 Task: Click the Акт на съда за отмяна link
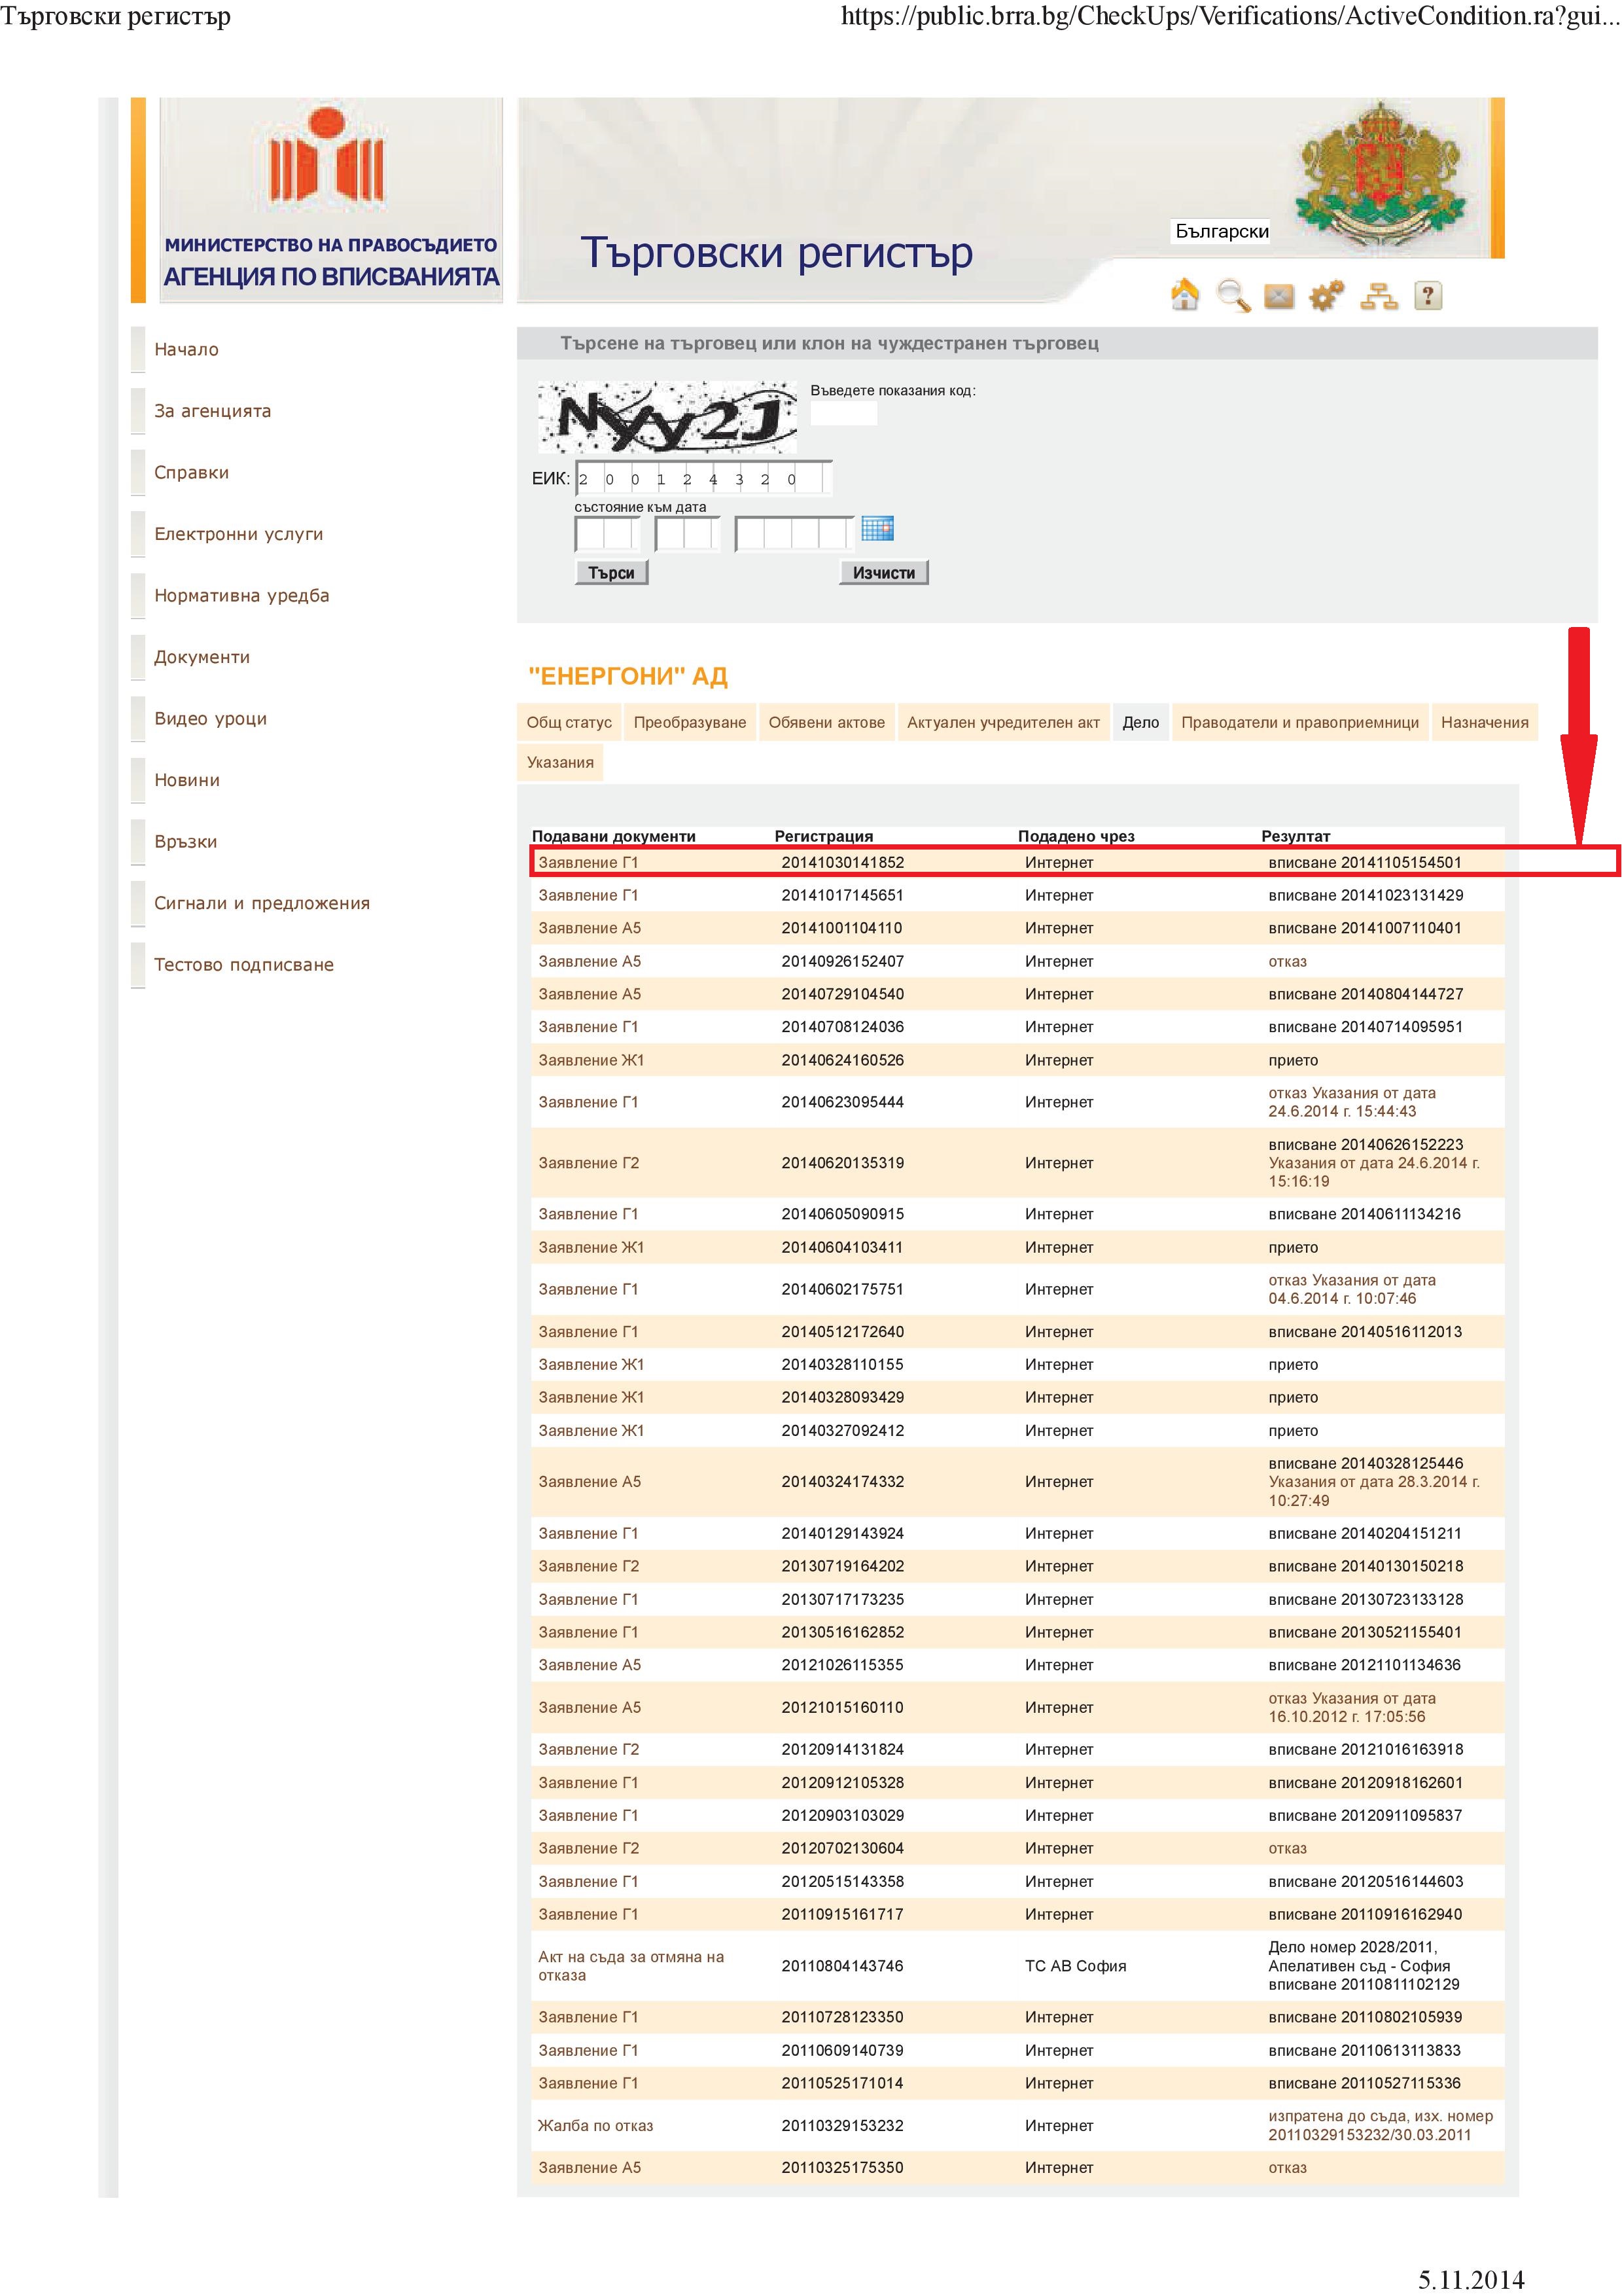coord(631,1965)
